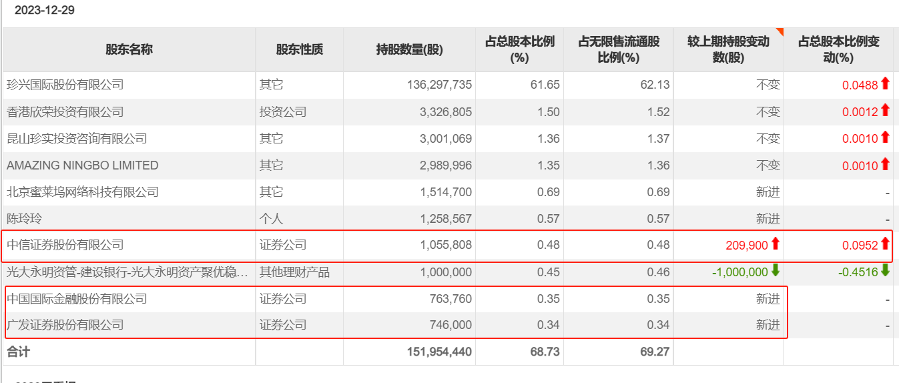Click red up arrow next to 209,900
The width and height of the screenshot is (899, 383).
tap(775, 244)
